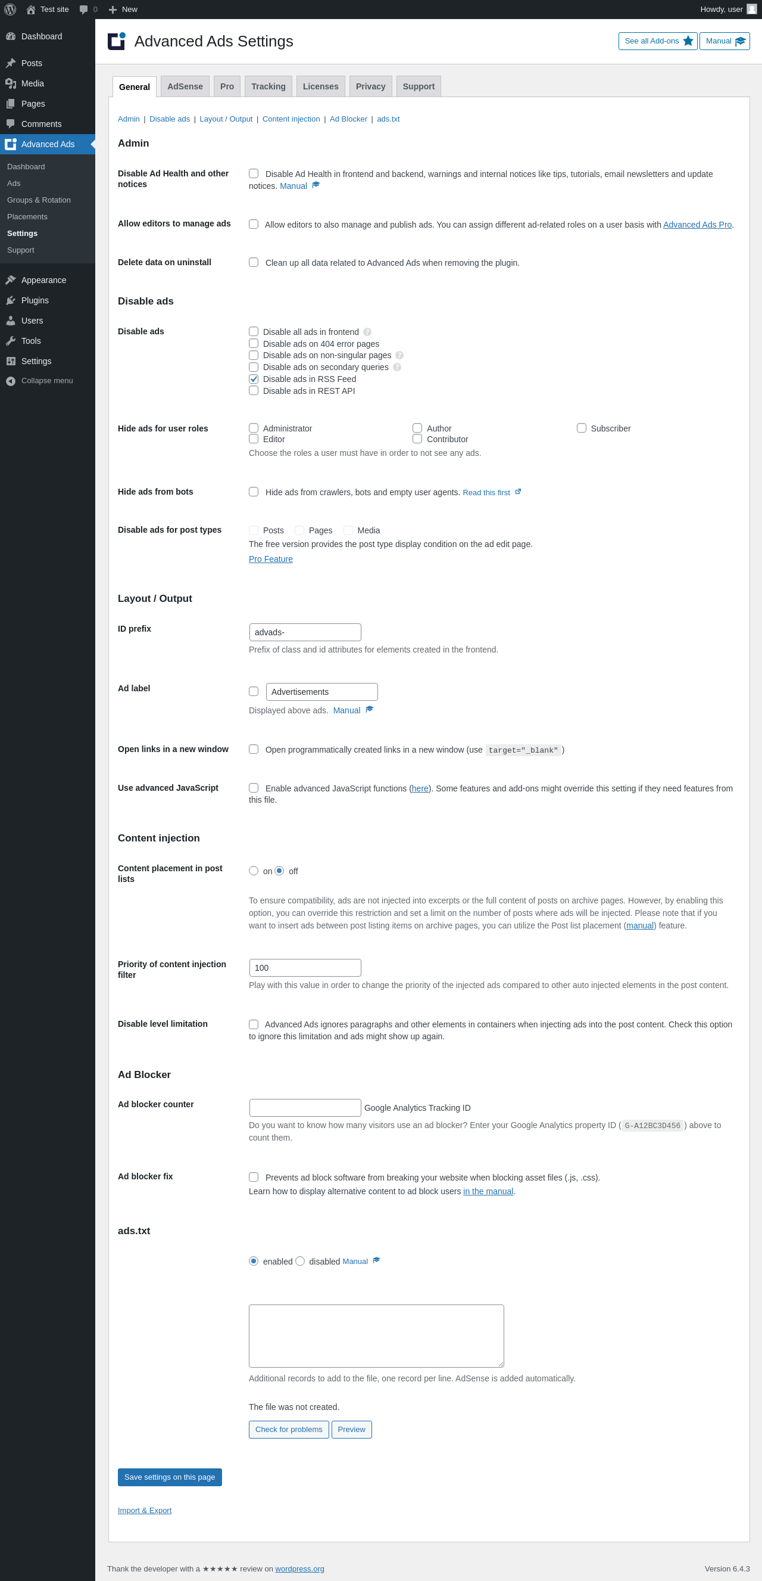Click help icon next to secondary queries option
Screen dimensions: 762x1581
tap(396, 367)
